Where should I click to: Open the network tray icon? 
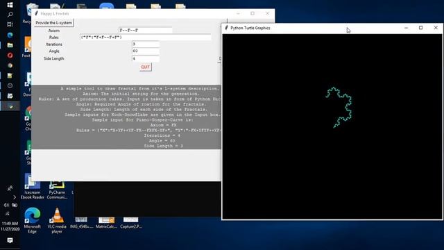(8, 214)
